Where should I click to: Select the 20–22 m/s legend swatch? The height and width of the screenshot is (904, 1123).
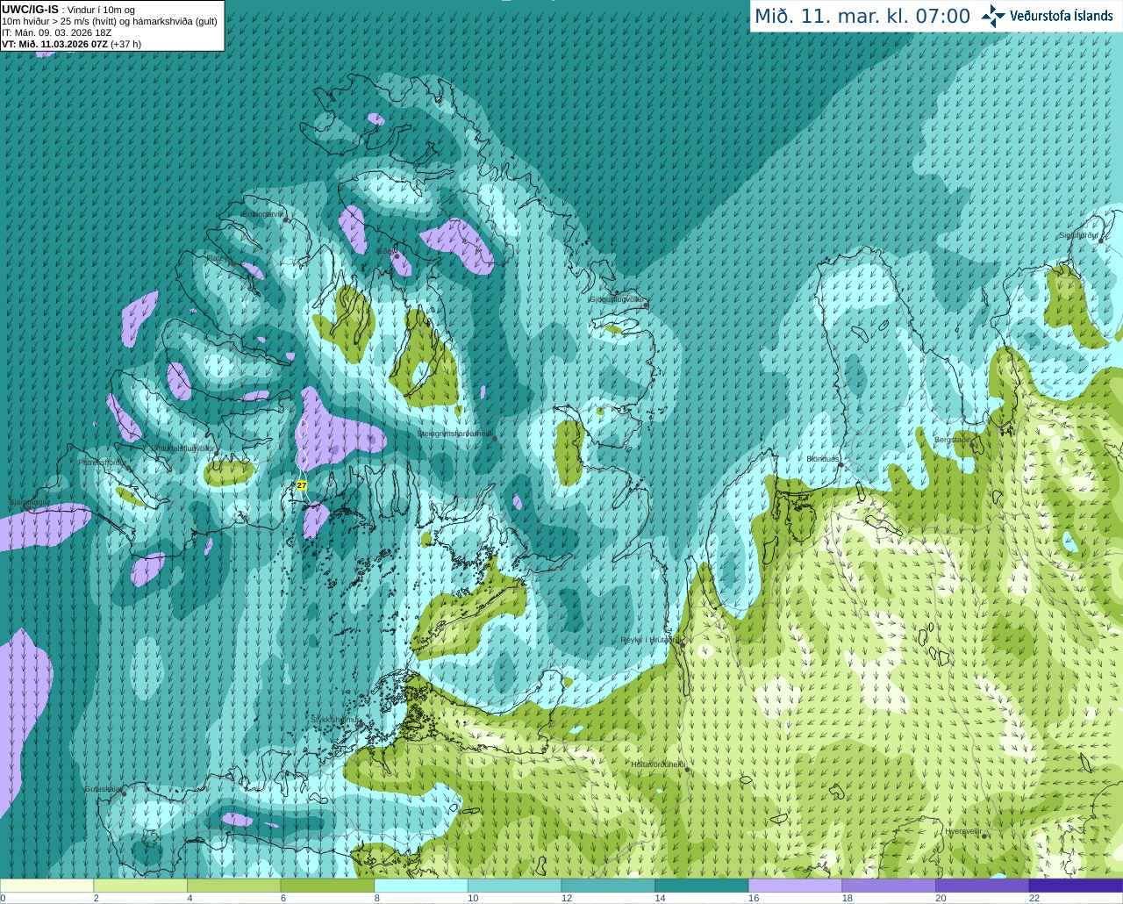point(982,886)
